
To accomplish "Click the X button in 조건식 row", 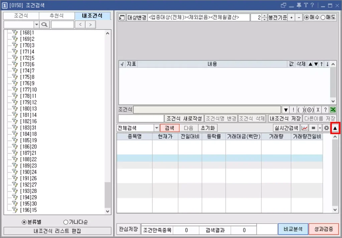I will pos(318,109).
